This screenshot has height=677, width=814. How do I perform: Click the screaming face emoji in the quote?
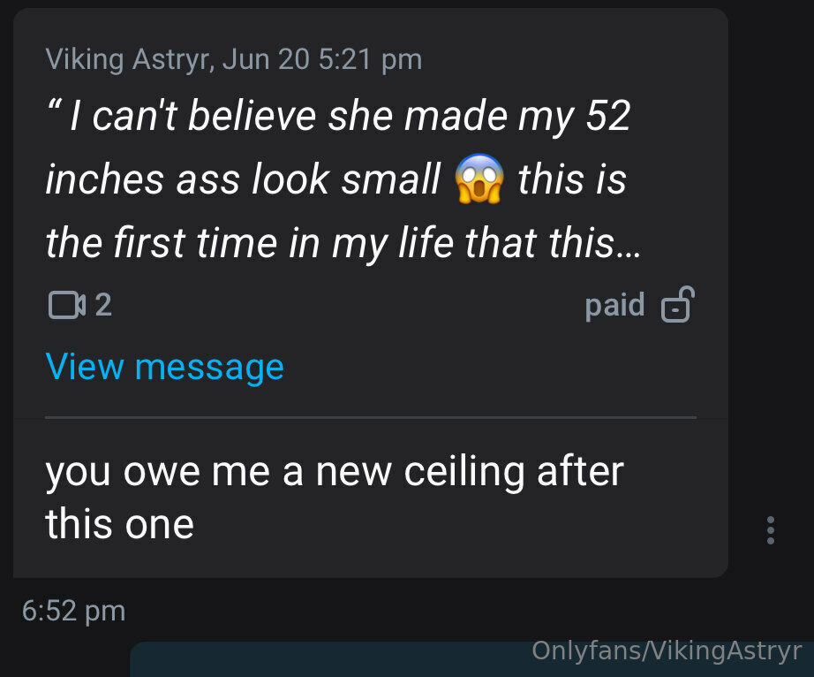[479, 179]
